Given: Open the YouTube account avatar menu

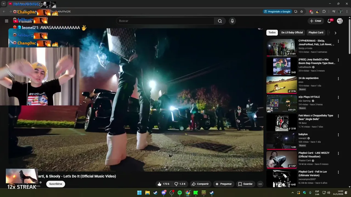Looking at the screenshot, I should [340, 21].
